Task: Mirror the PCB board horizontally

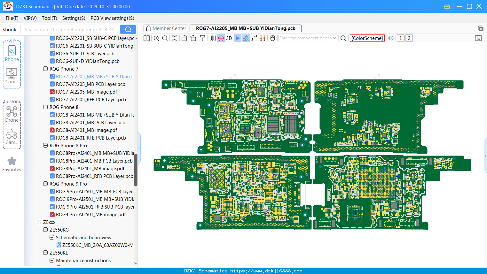Action: point(212,38)
